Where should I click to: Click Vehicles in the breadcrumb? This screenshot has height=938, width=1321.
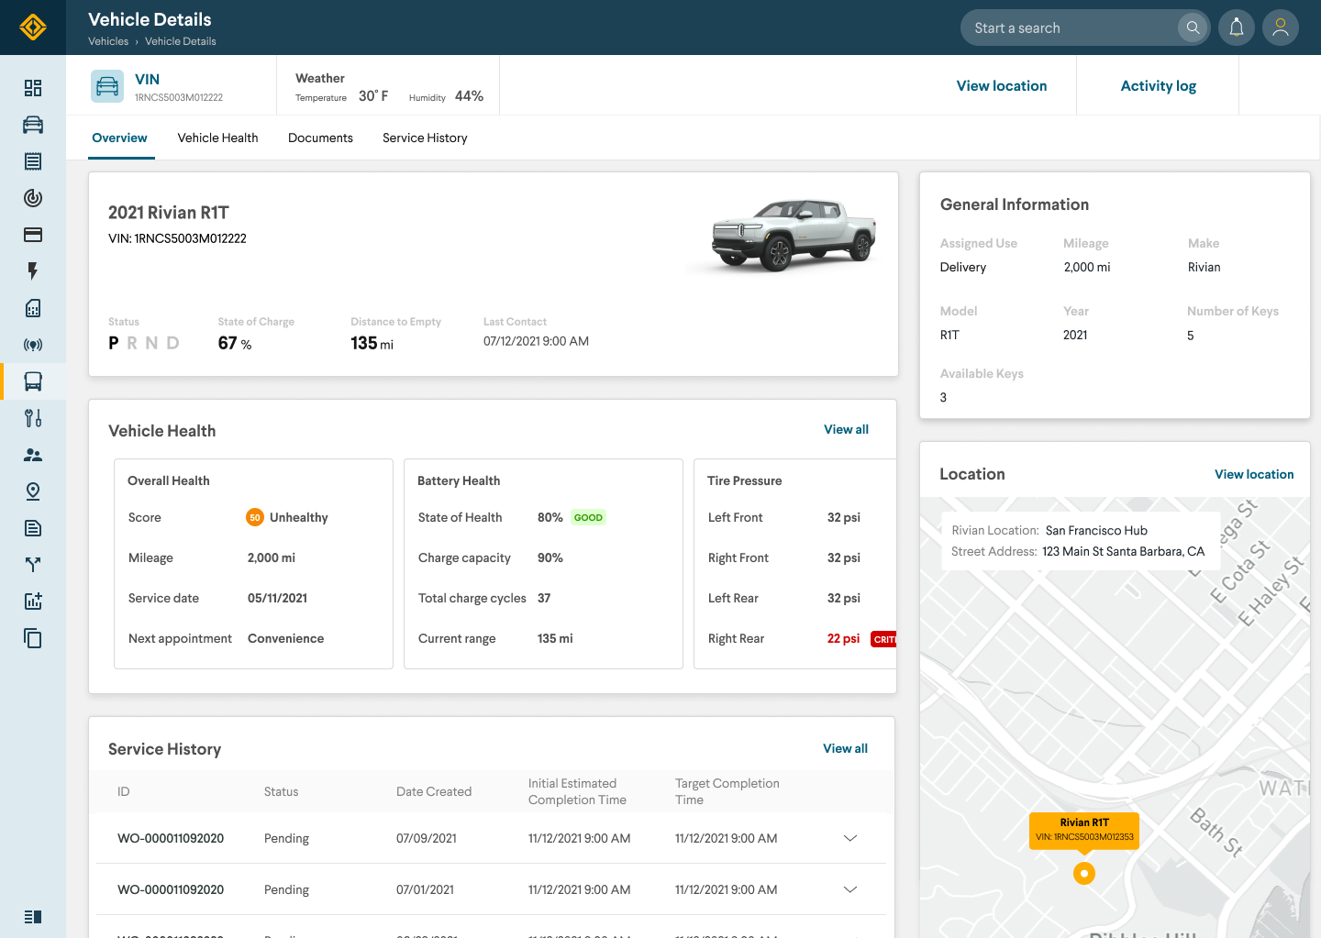click(x=108, y=41)
